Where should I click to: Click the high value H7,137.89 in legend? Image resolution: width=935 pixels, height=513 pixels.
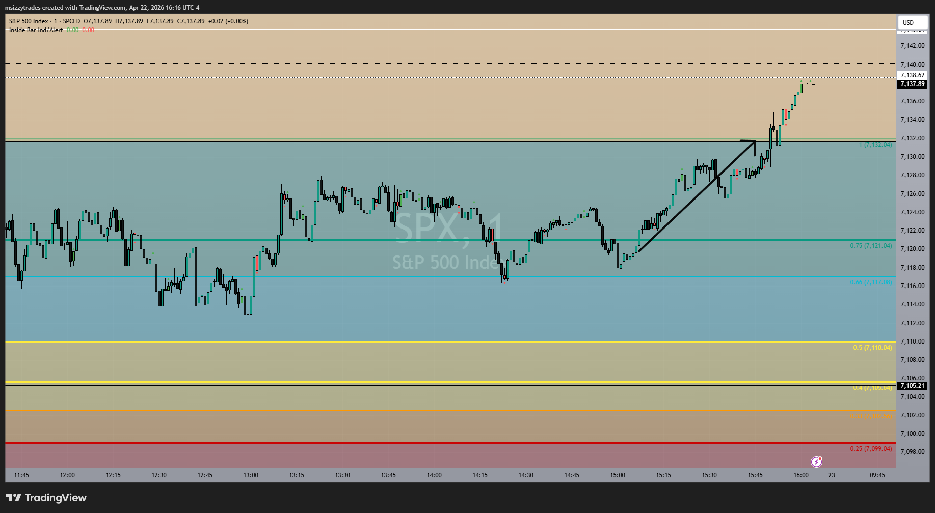pos(129,21)
